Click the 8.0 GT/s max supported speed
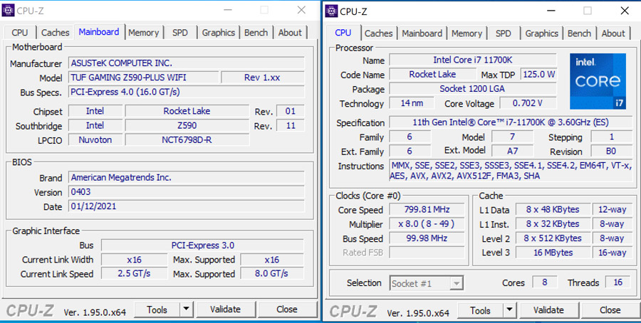Screen dimensions: 641x323 (272, 274)
